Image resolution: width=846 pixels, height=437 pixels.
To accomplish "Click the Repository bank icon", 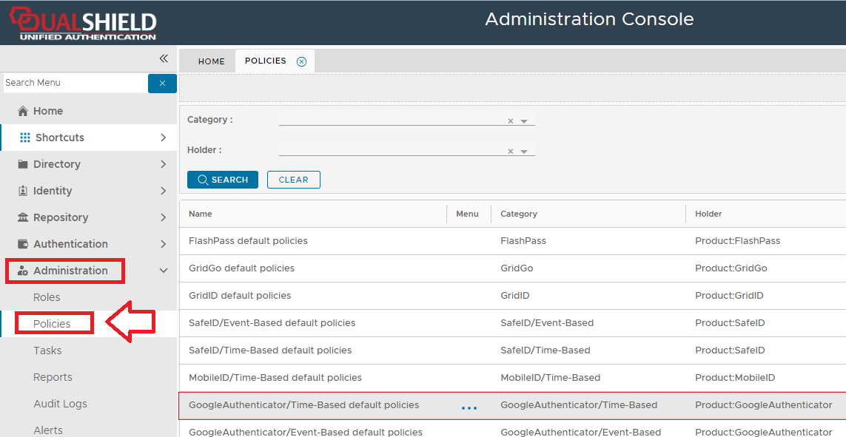I will click(x=22, y=217).
